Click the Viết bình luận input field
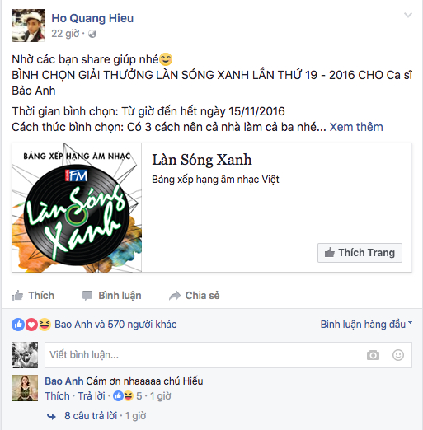 [x=228, y=355]
